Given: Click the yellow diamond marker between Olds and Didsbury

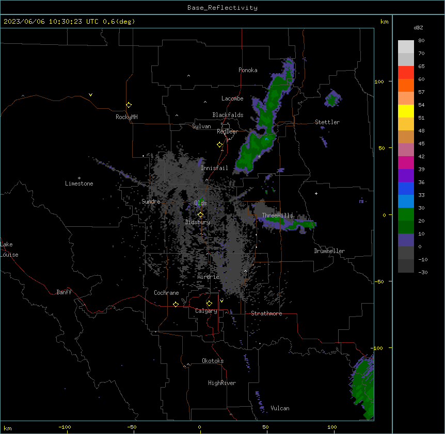Looking at the screenshot, I should click(x=201, y=215).
